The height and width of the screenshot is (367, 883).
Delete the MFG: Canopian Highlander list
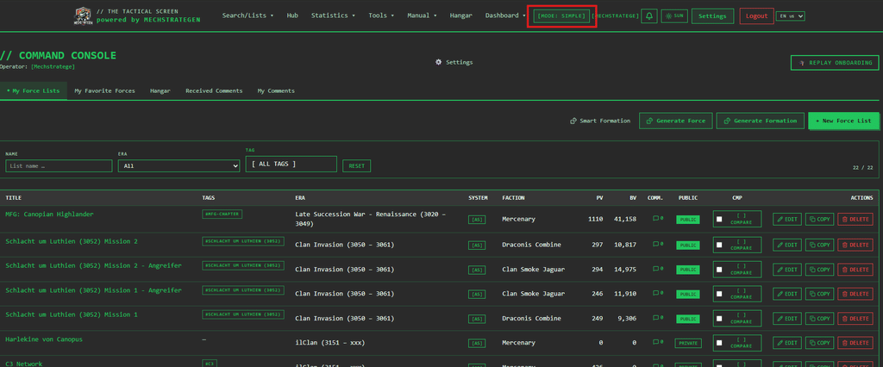pos(855,220)
